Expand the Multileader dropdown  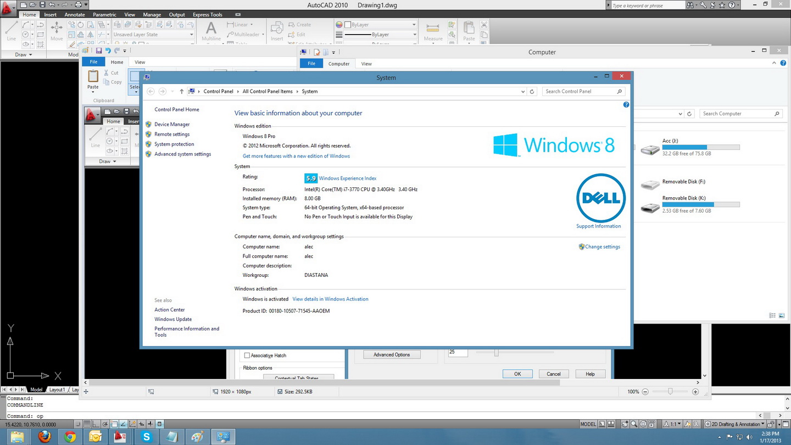click(263, 35)
